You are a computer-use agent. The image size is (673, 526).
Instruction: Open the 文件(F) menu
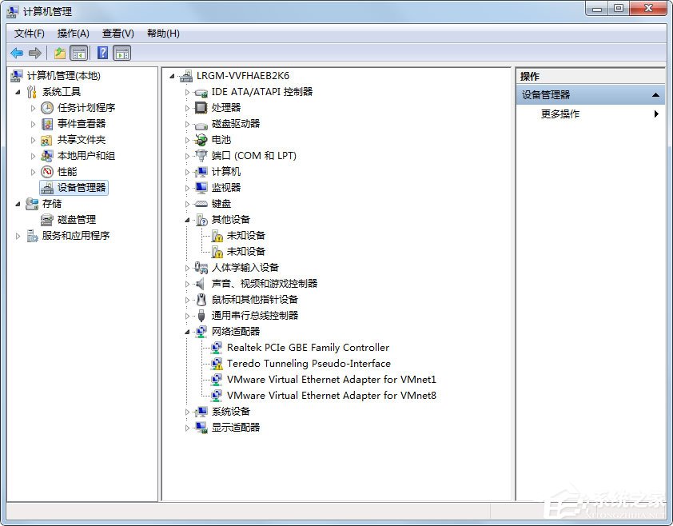click(x=30, y=33)
